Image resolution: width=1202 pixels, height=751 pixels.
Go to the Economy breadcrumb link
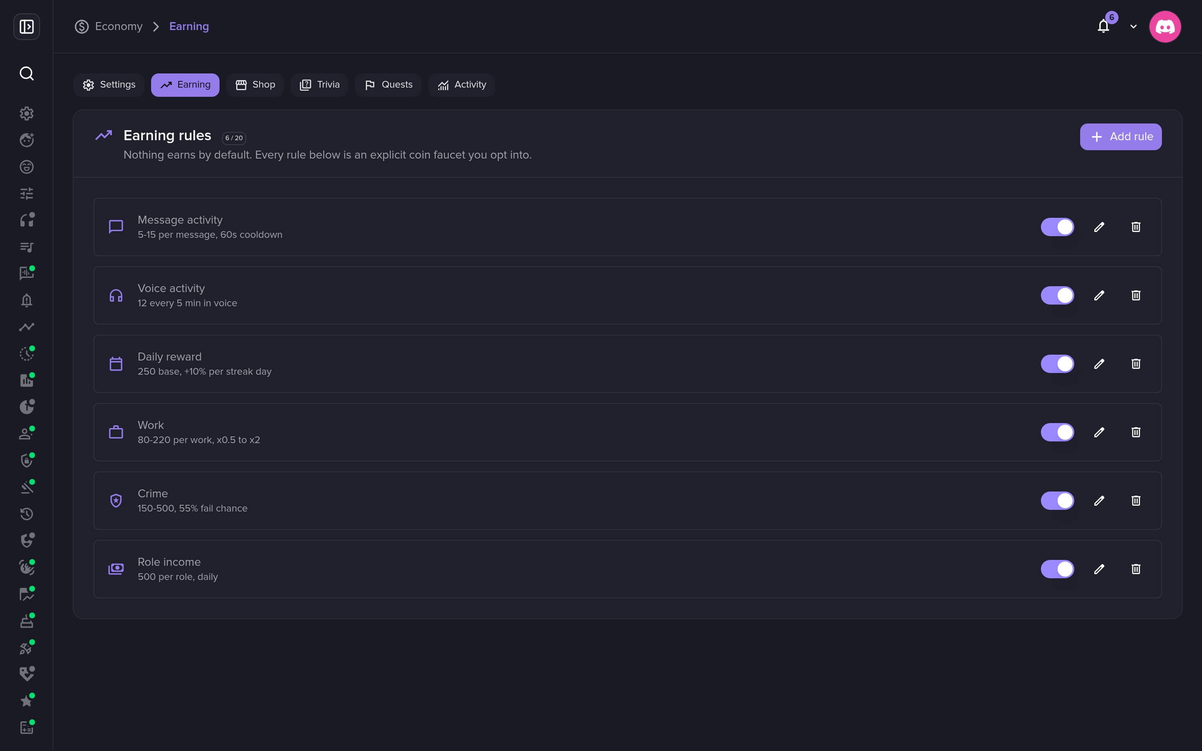pyautogui.click(x=109, y=26)
